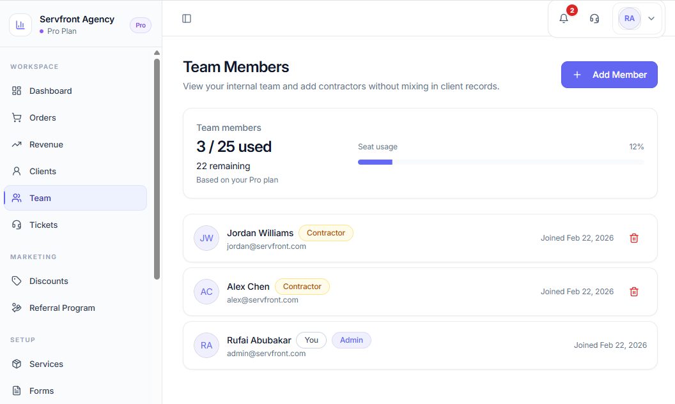Image resolution: width=675 pixels, height=404 pixels.
Task: Click the Admin role badge
Action: coord(352,340)
